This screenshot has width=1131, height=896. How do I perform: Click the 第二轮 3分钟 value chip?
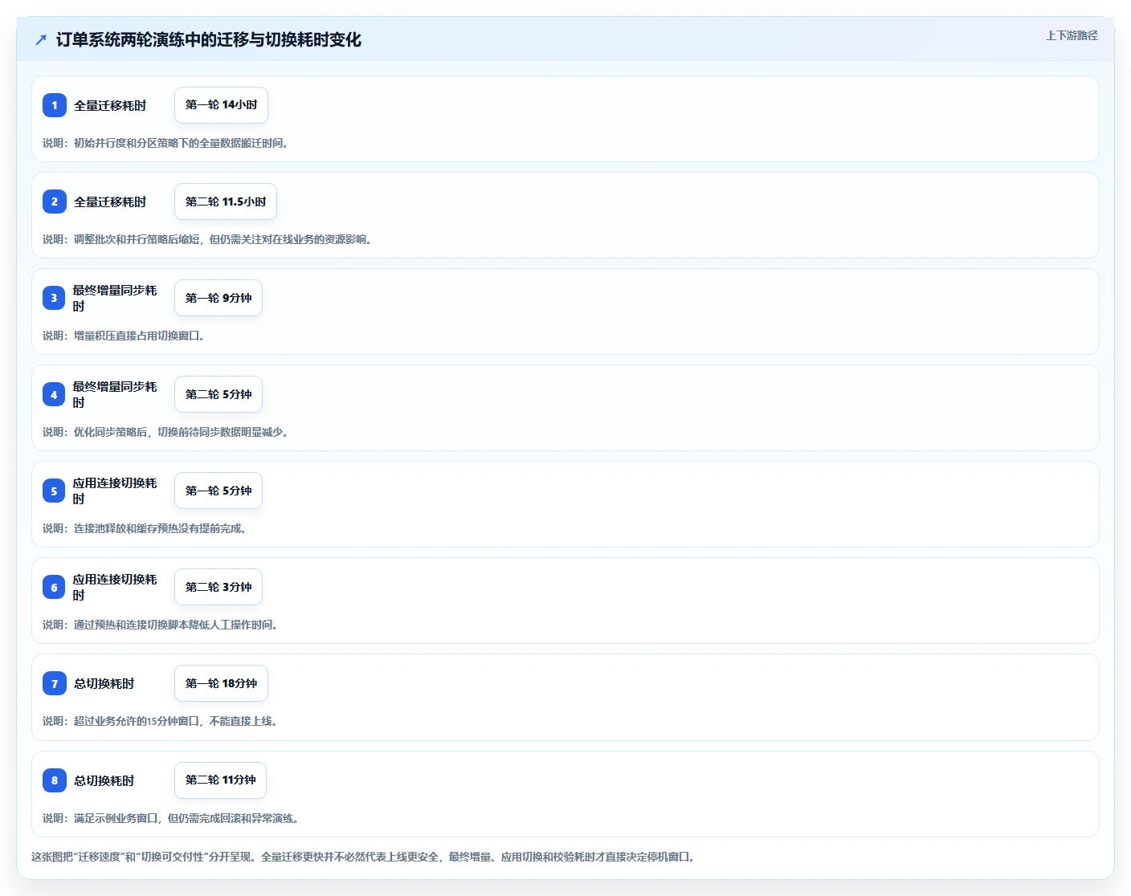click(218, 587)
